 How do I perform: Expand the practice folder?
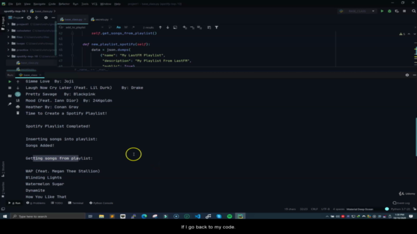pos(8,50)
